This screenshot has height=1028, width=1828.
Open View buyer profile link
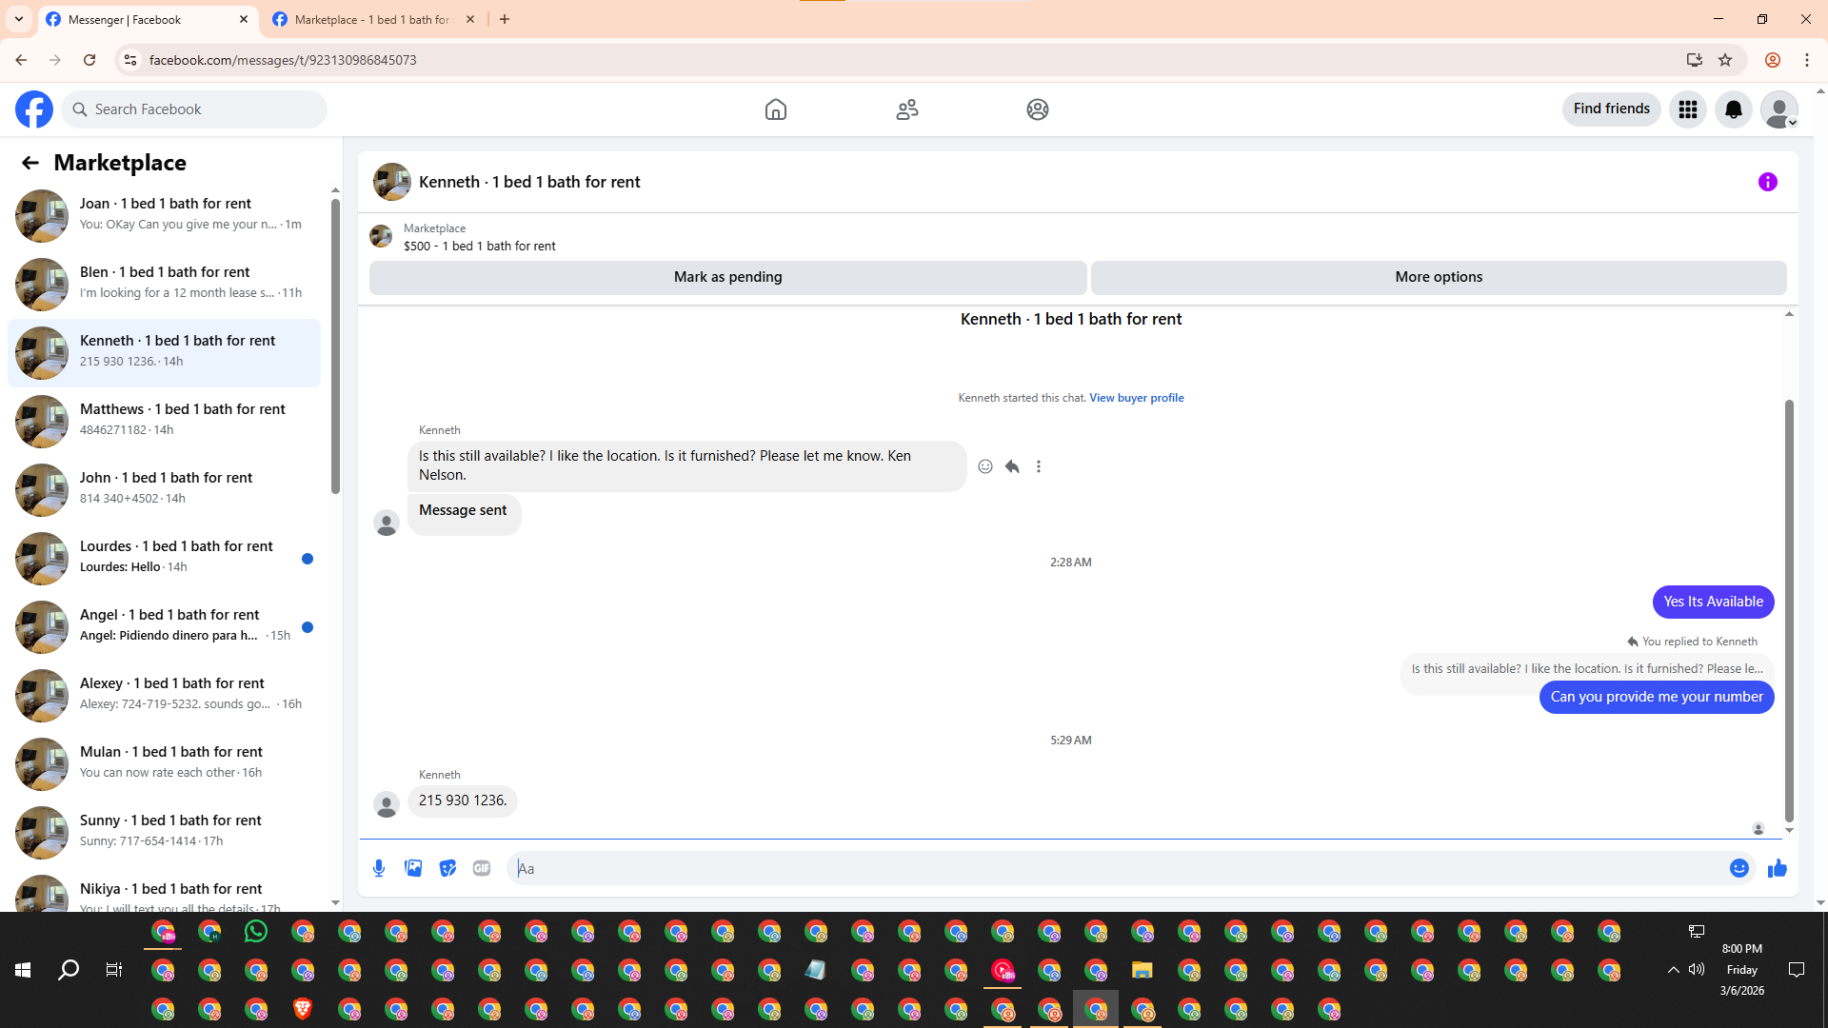1136,398
